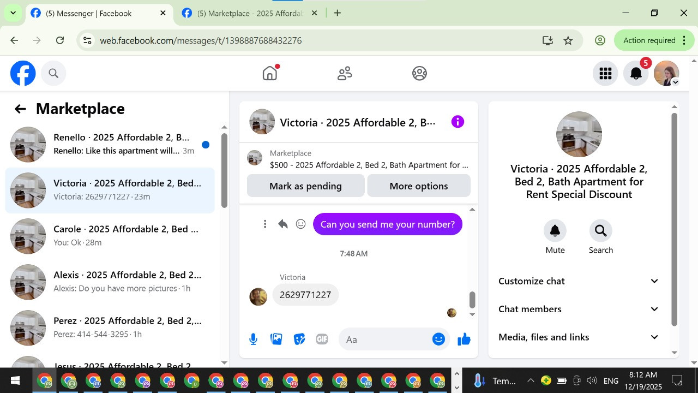The width and height of the screenshot is (698, 393).
Task: Switch to Marketplace browser tab
Action: click(x=250, y=13)
